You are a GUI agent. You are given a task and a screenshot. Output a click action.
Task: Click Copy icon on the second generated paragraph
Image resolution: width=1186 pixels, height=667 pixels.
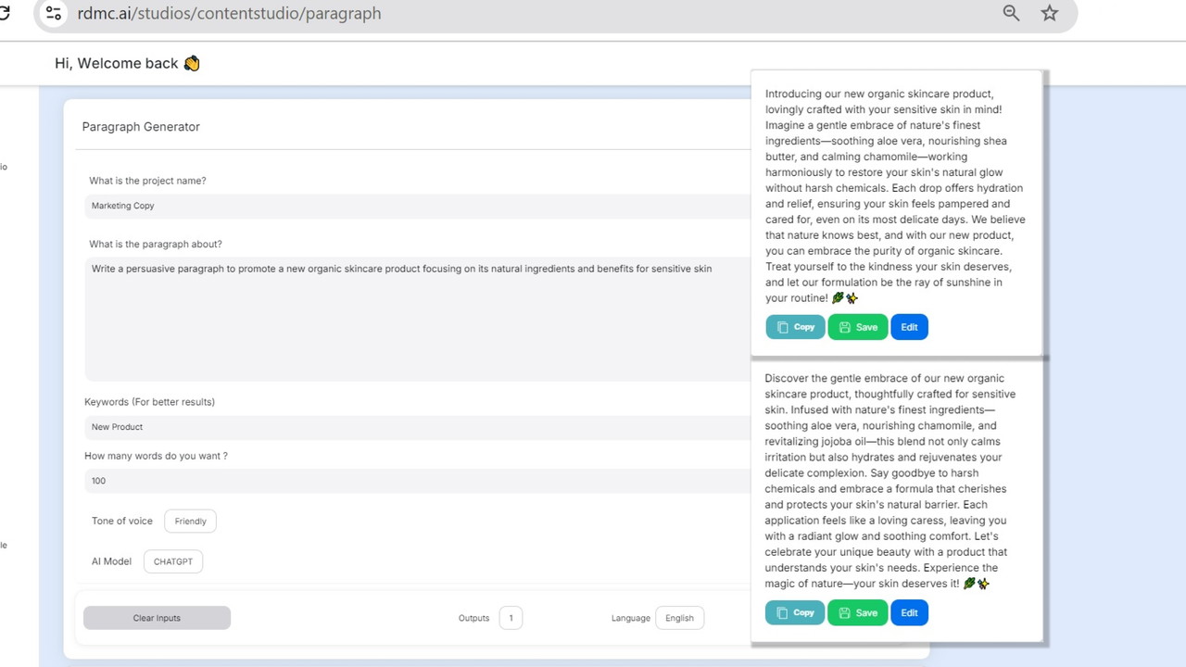[x=783, y=612]
